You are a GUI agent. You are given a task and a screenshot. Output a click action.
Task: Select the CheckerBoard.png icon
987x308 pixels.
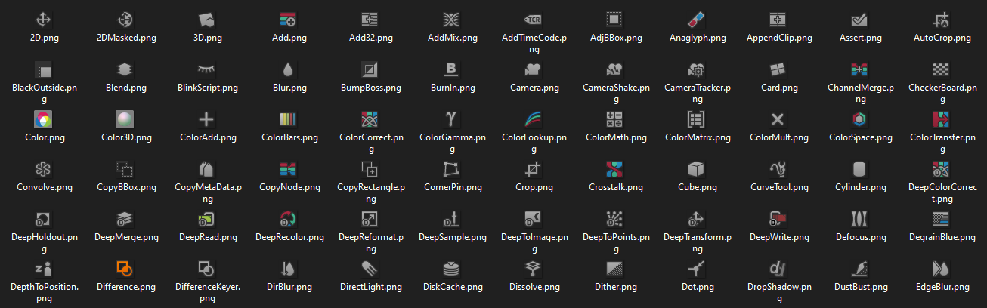click(x=941, y=69)
